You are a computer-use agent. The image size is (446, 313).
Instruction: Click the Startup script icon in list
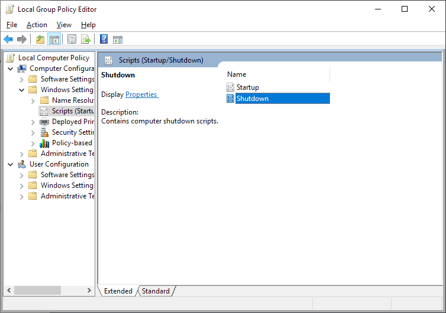(230, 87)
